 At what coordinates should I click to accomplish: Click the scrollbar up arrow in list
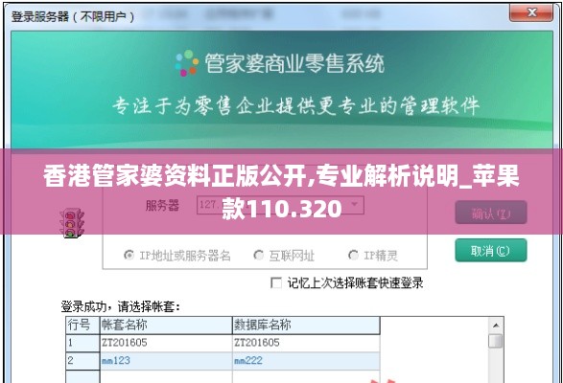(496, 326)
